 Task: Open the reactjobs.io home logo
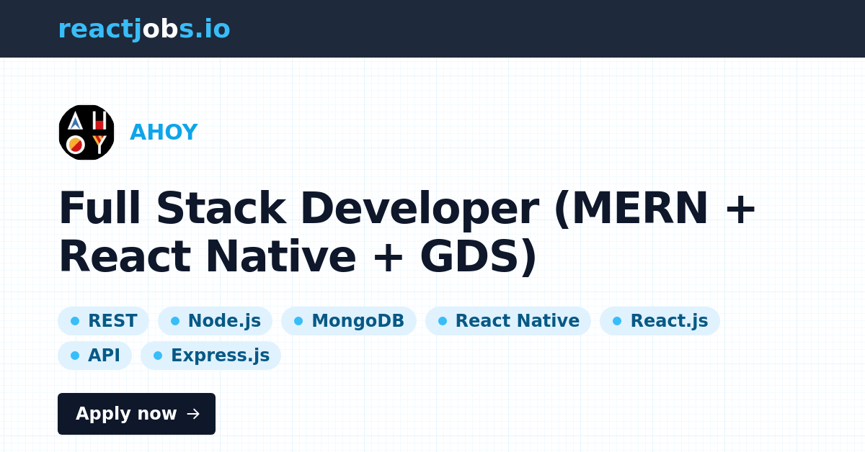coord(144,29)
